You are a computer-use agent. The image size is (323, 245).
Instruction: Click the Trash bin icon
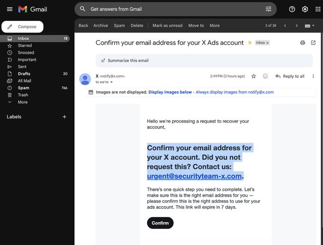[x=9, y=95]
